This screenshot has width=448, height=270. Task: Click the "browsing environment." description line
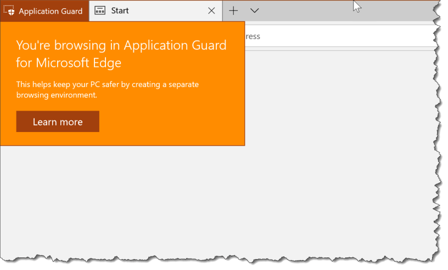coord(56,95)
